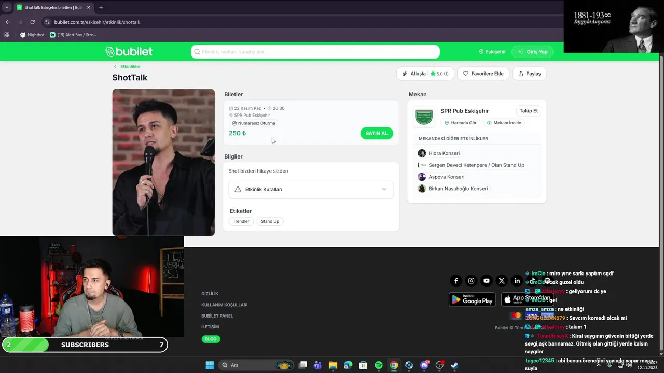Screen dimensions: 664x373
Task: Open the Alert Box bookmark
Action: pos(73,35)
